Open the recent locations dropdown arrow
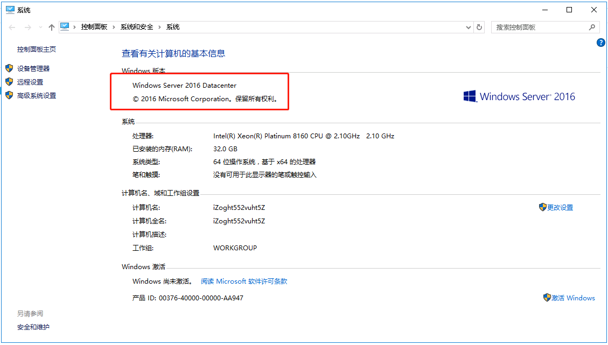The width and height of the screenshot is (608, 345). 40,27
